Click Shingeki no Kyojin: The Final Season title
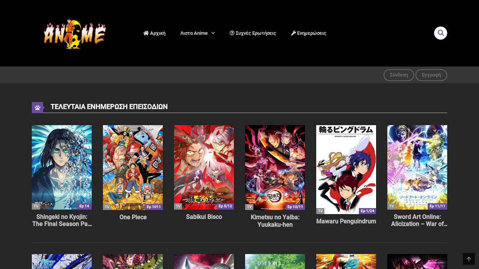Image resolution: width=479 pixels, height=269 pixels. [x=62, y=220]
